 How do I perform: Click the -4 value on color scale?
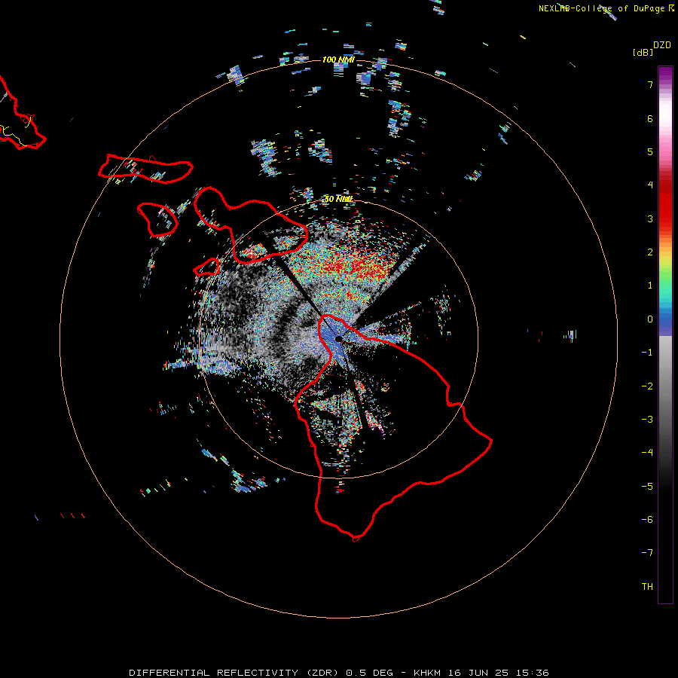pos(647,452)
